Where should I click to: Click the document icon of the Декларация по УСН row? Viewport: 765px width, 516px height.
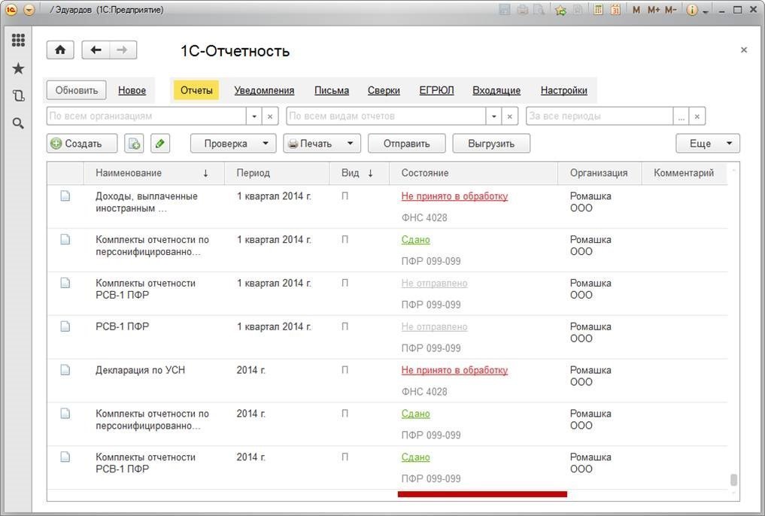click(65, 370)
